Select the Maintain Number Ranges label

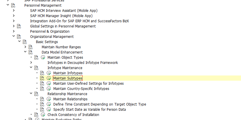point(61,47)
